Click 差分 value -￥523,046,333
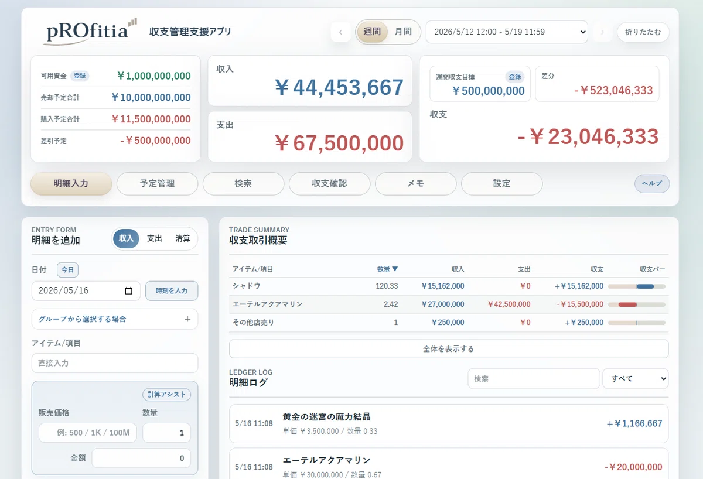This screenshot has width=703, height=479. [613, 91]
